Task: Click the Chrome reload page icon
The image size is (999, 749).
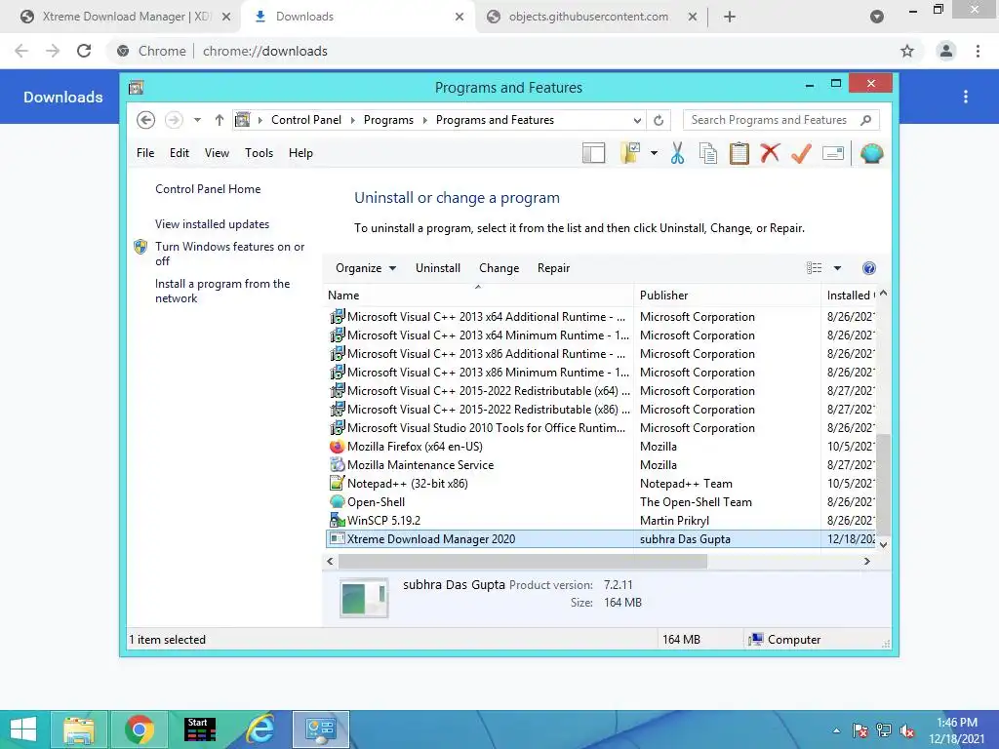Action: tap(84, 51)
